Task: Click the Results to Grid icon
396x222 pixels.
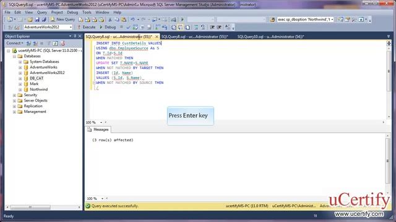Action: coord(180,27)
